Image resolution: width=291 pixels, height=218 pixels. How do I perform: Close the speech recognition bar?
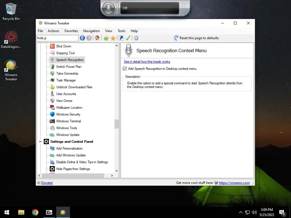coord(184,5)
